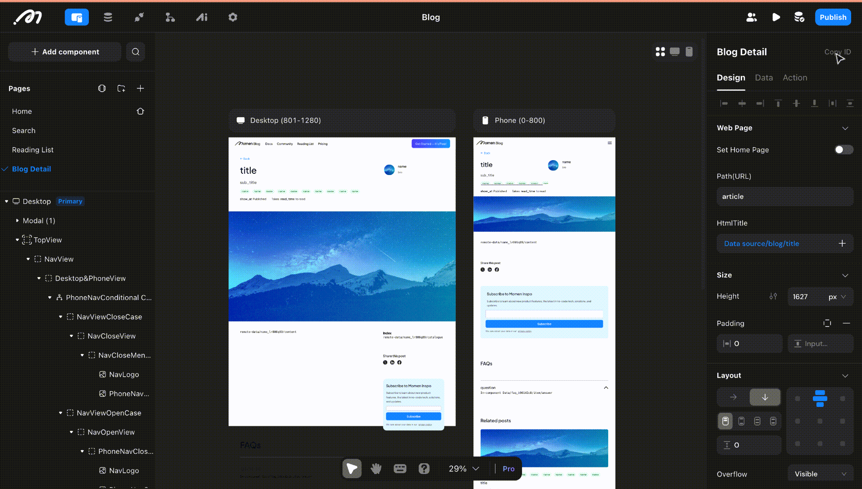Open the help question mark icon
This screenshot has height=489, width=862.
pyautogui.click(x=424, y=469)
